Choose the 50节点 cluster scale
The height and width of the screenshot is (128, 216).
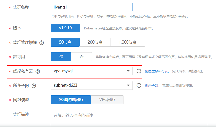pos(65,42)
